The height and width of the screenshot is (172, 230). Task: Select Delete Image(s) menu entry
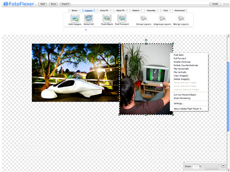click(x=182, y=79)
